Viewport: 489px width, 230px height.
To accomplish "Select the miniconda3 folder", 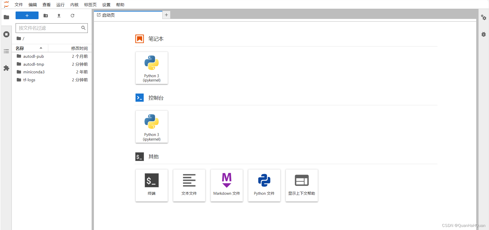I will (52, 72).
